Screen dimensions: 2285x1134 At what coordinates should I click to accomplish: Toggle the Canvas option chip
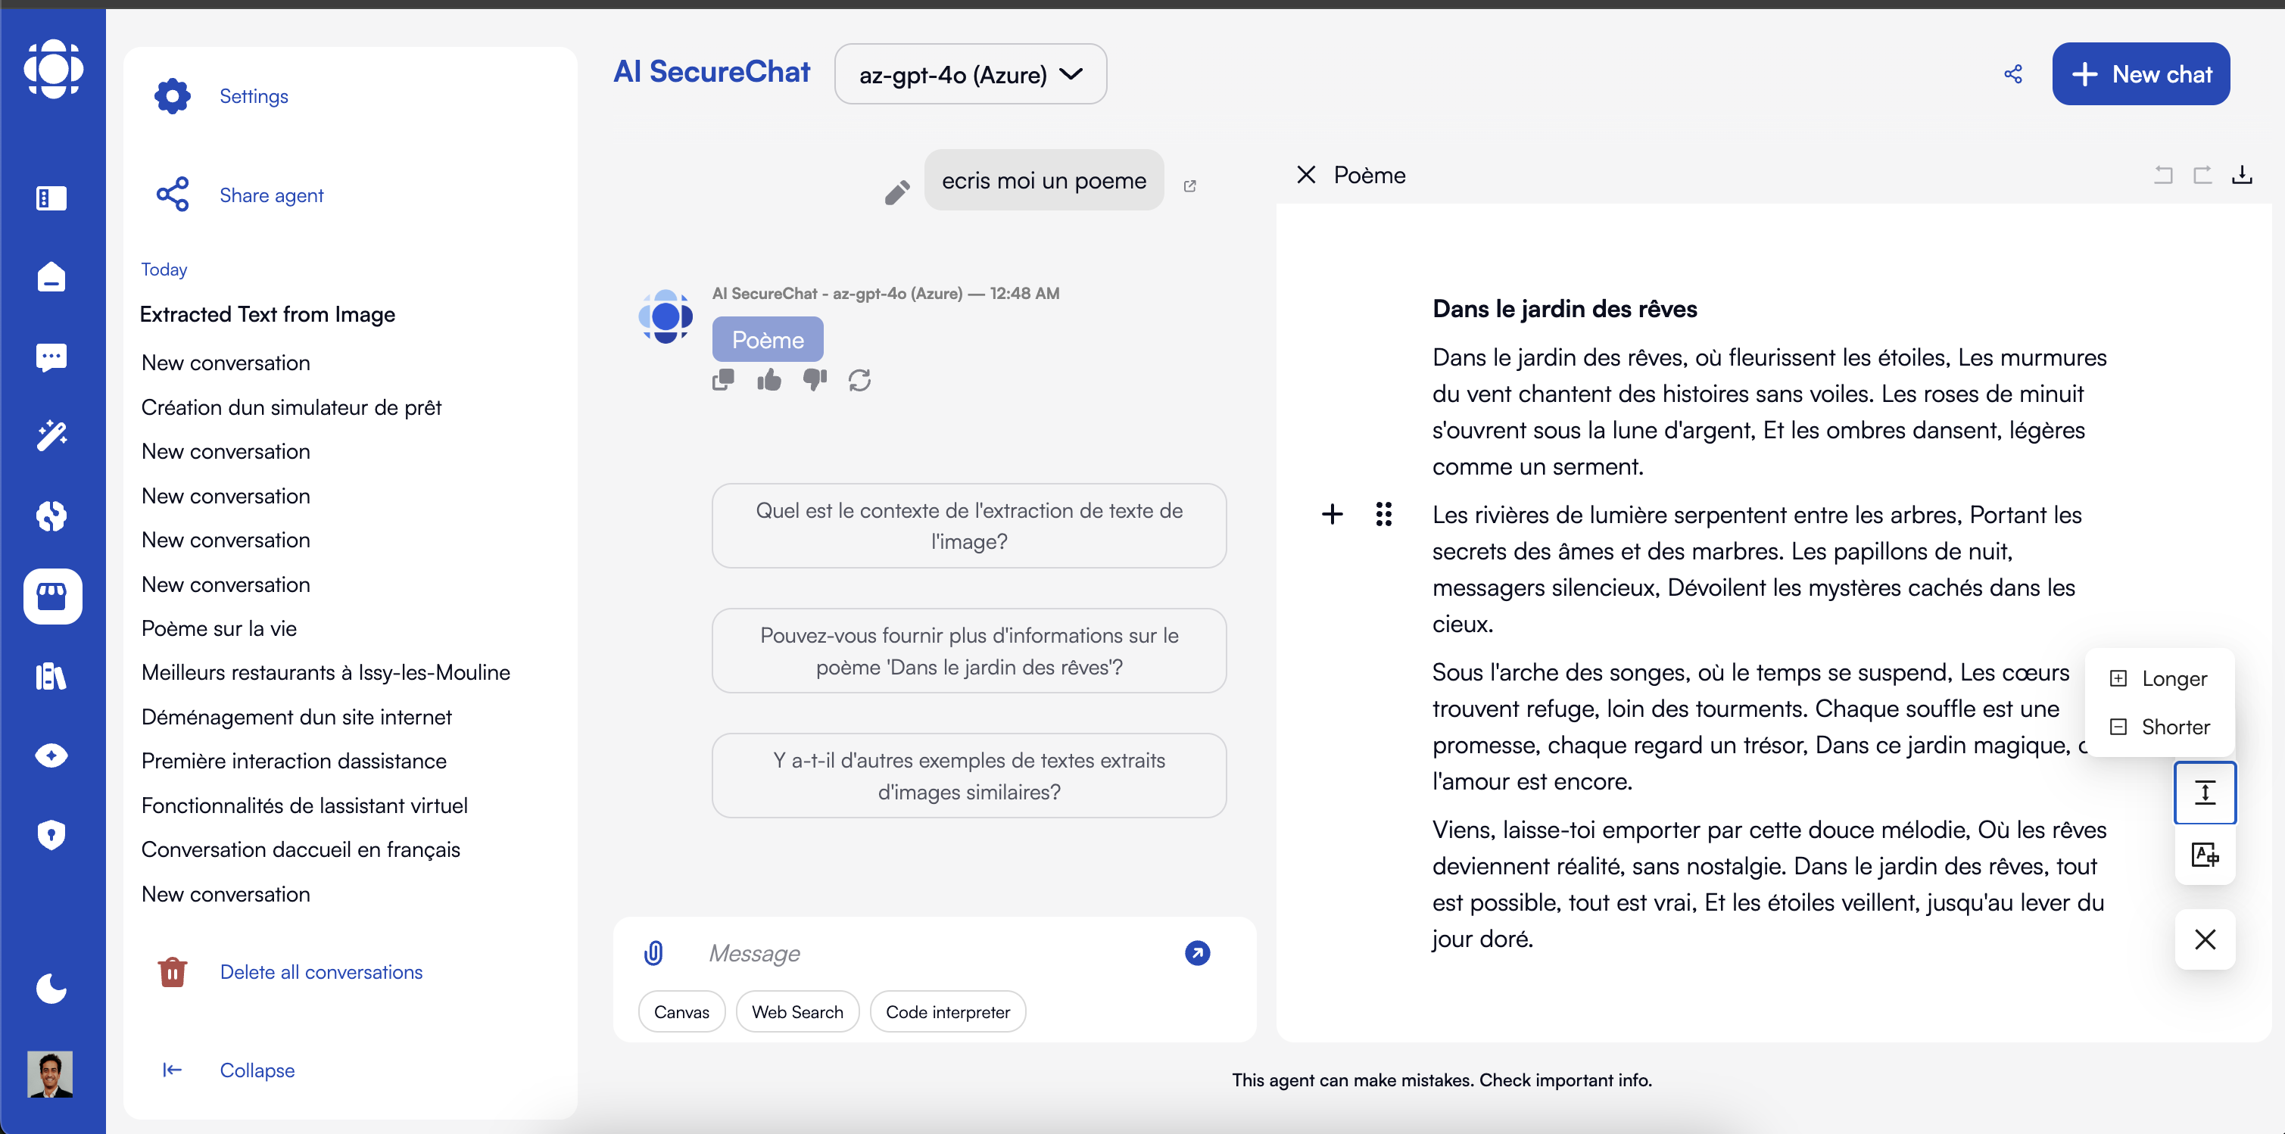(x=681, y=1011)
